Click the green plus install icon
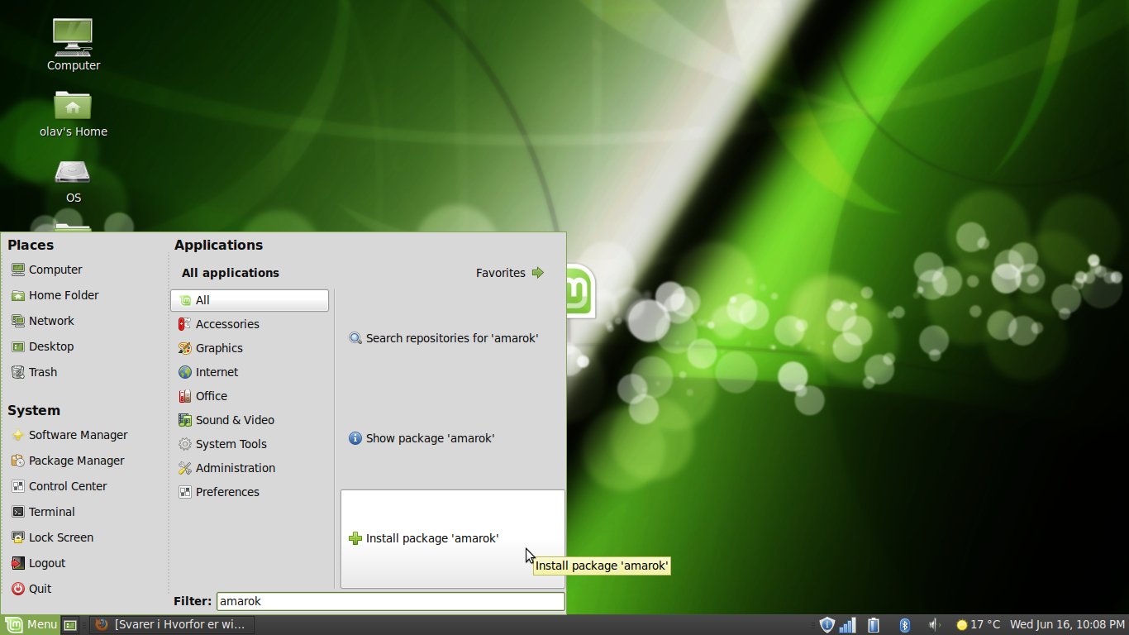Viewport: 1129px width, 635px height. click(355, 538)
